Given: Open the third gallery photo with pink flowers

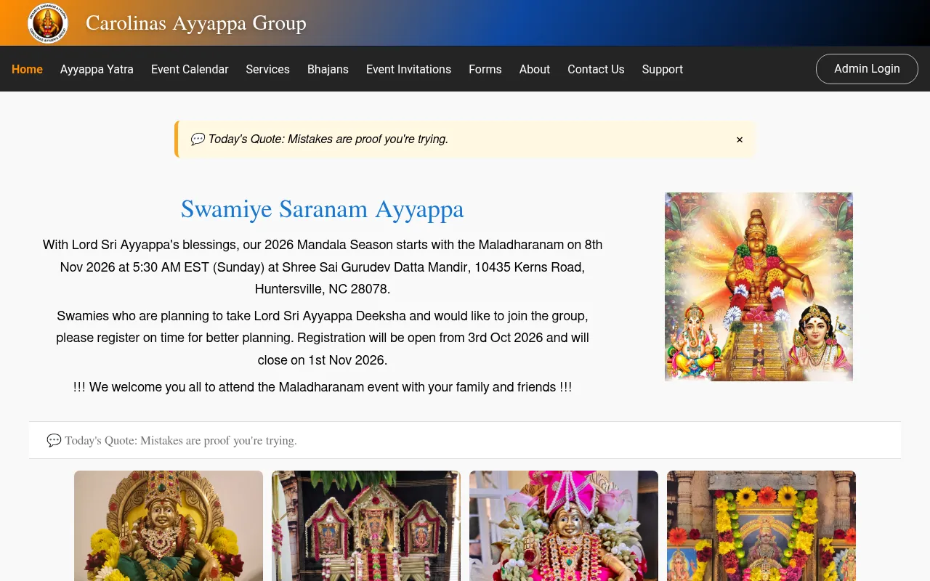Looking at the screenshot, I should (564, 526).
